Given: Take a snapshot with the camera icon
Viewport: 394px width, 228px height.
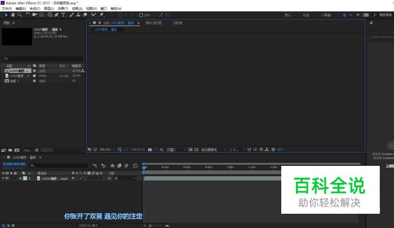Looking at the screenshot, I should [x=150, y=149].
